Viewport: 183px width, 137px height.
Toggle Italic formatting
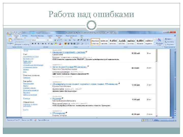(36, 44)
